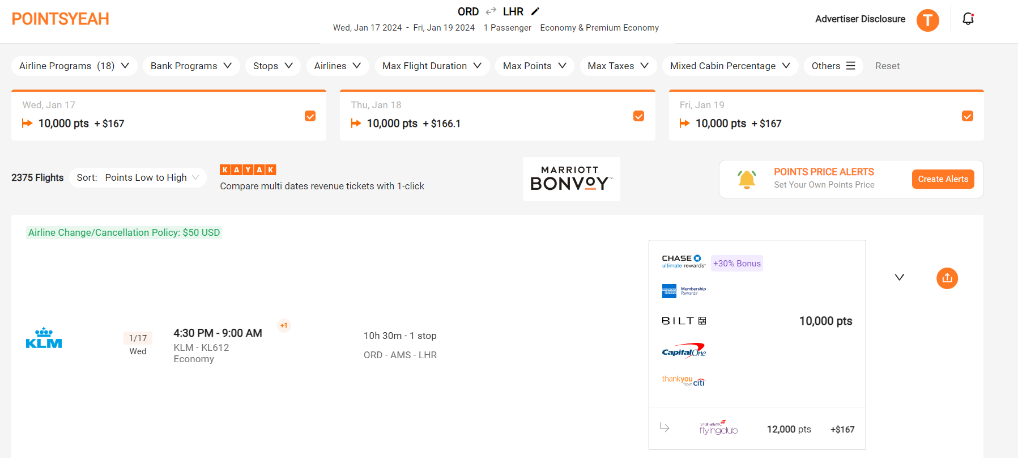Open the Stops filter menu
Viewport: 1018px width, 458px height.
pos(272,66)
